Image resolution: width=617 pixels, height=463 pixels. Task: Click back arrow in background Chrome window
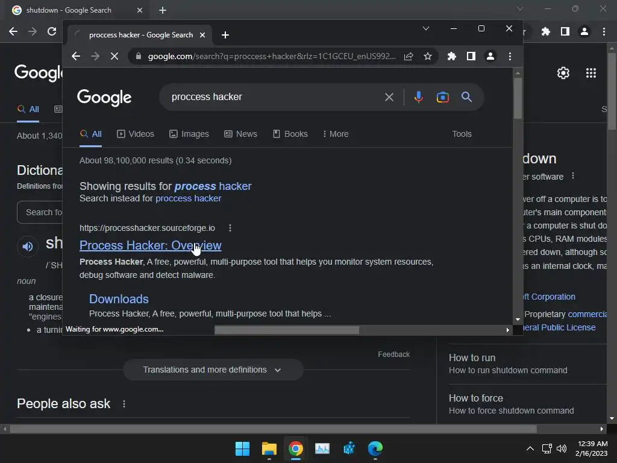13,31
